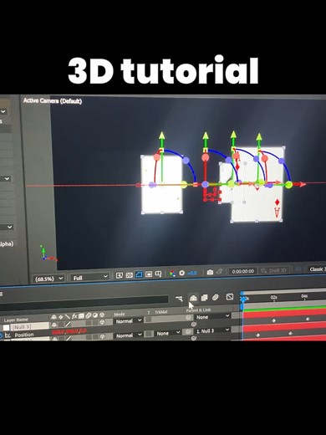
Task: Open the TrkMat None dropdown
Action: 168,333
